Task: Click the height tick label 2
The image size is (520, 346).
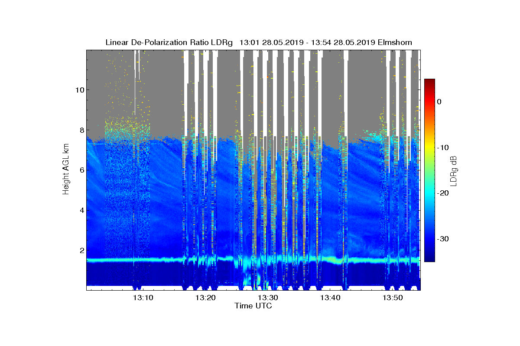Action: point(81,250)
